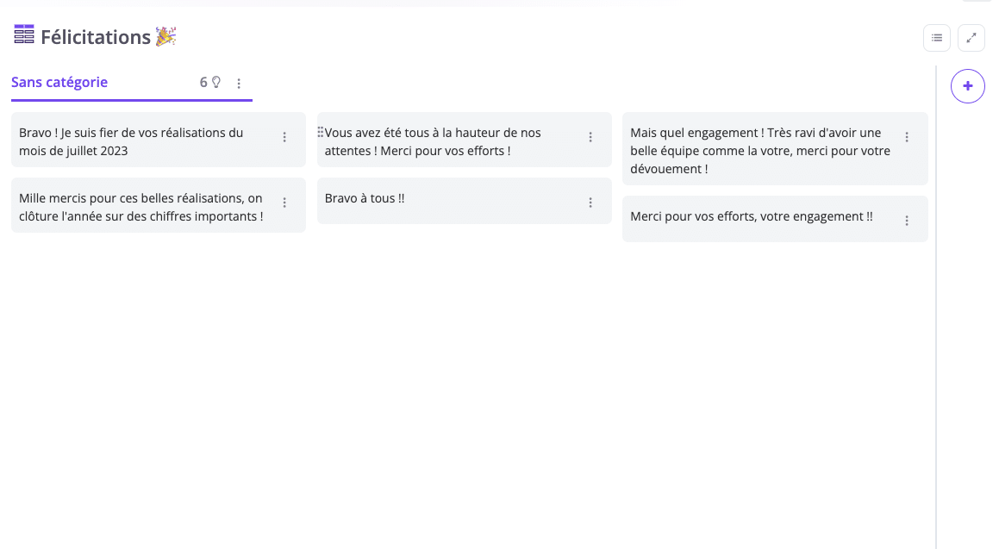999x549 pixels.
Task: Click the fullscreen expand arrows icon
Action: coord(971,38)
